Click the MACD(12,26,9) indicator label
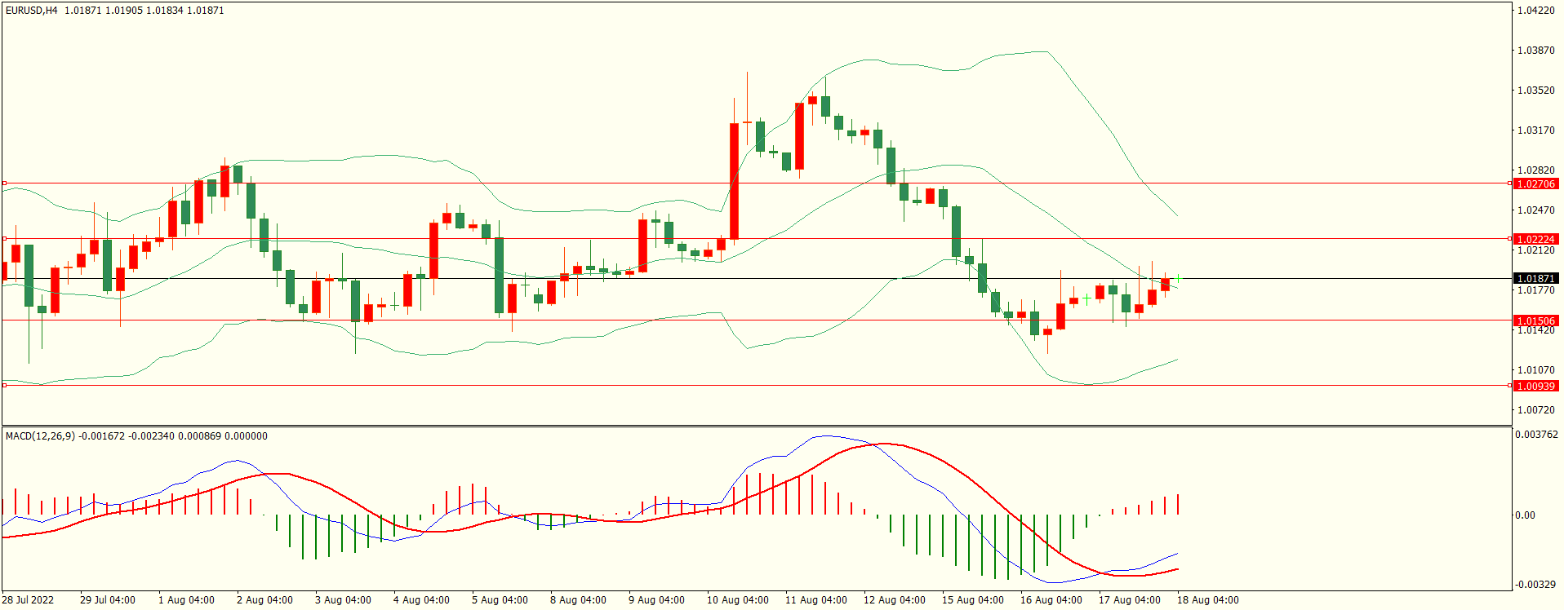The height and width of the screenshot is (610, 1564). click(x=40, y=436)
